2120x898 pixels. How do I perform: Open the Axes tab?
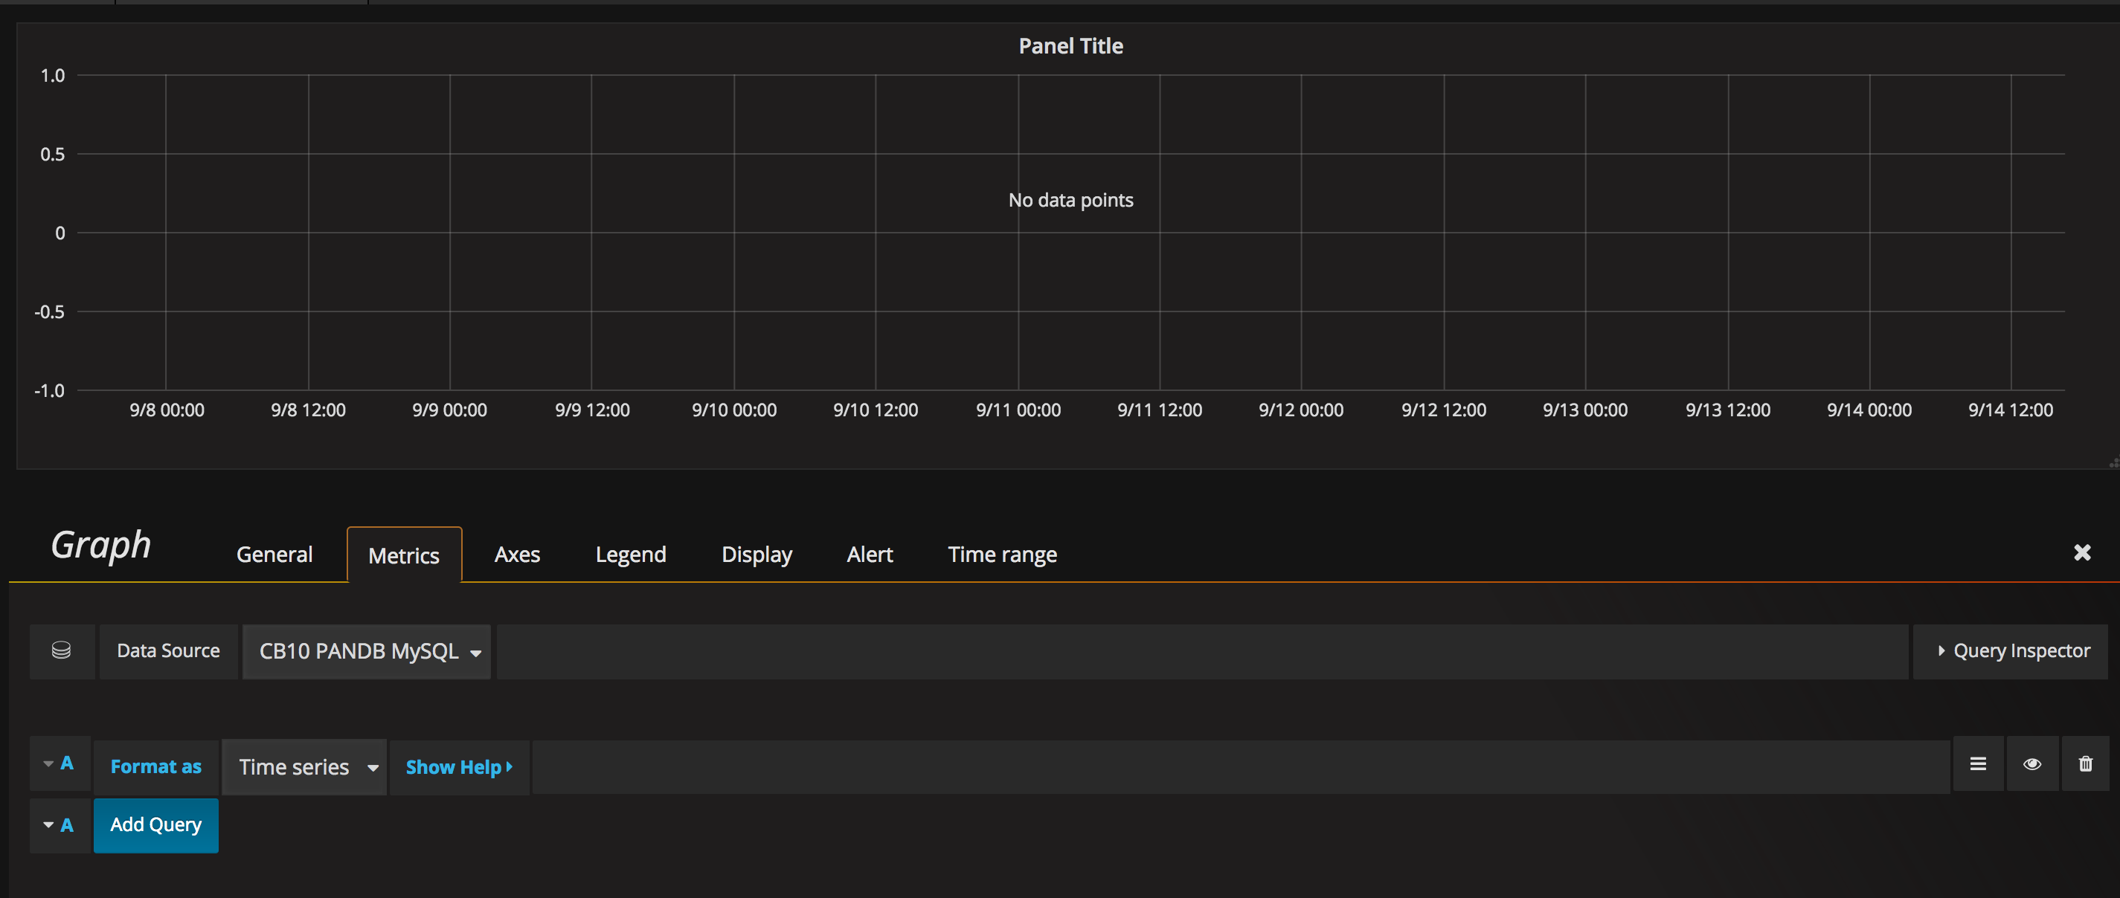point(517,555)
